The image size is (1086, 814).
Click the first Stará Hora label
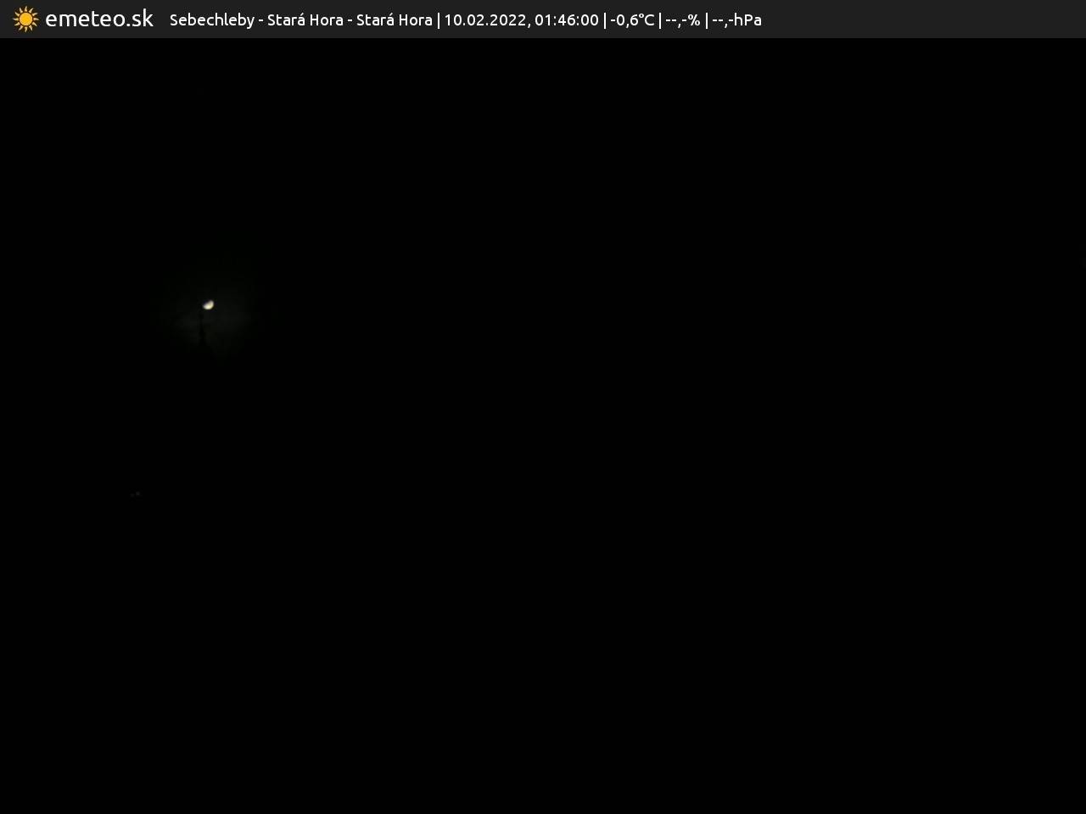coord(305,20)
